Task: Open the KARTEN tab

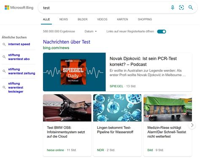Action: pyautogui.click(x=122, y=19)
